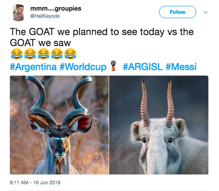This screenshot has height=191, width=219.
Task: Open the left kudu antelope photo
Action: (59, 125)
